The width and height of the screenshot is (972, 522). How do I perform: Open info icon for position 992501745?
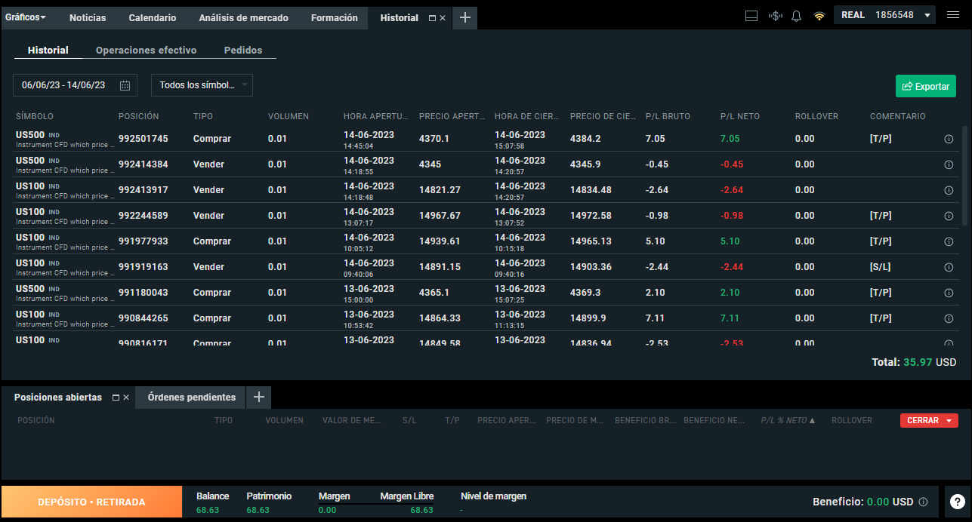pos(949,139)
